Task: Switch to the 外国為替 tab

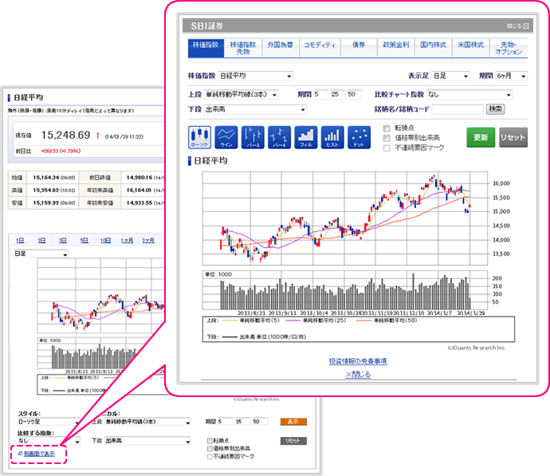Action: pos(281,48)
